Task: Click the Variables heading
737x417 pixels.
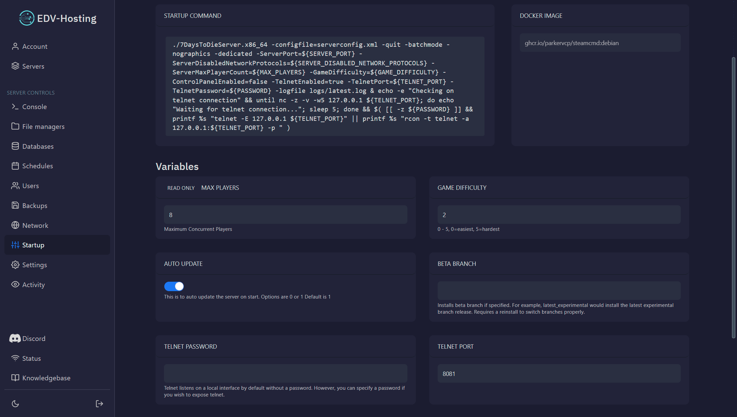Action: [177, 167]
